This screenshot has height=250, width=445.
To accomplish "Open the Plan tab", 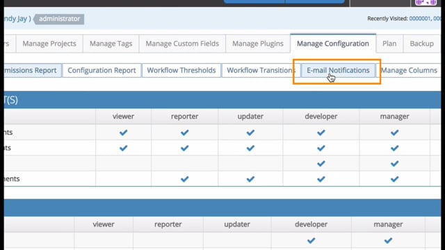I will (x=389, y=44).
